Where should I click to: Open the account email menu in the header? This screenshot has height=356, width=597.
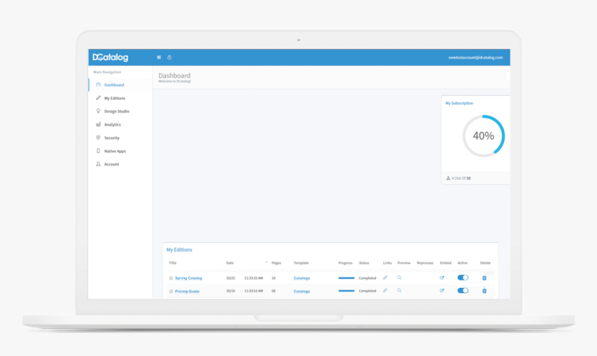(x=475, y=58)
